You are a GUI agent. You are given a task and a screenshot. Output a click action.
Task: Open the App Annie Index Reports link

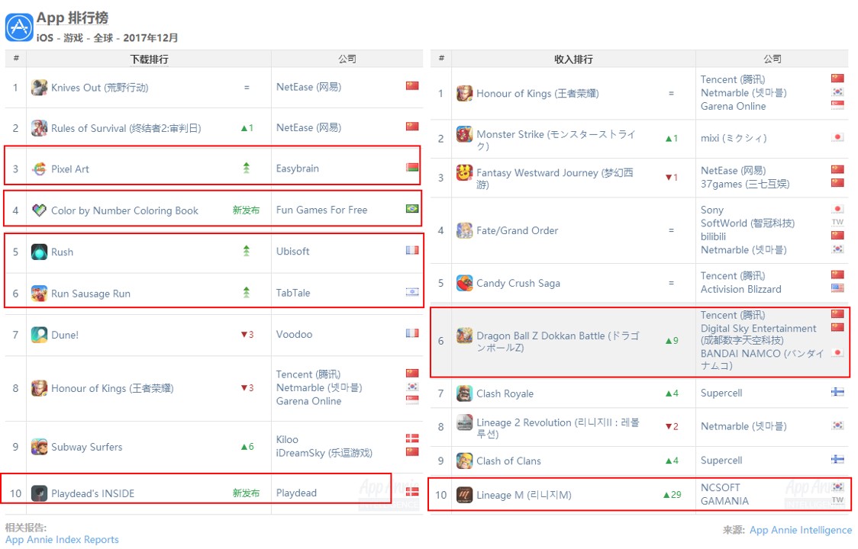coord(62,540)
